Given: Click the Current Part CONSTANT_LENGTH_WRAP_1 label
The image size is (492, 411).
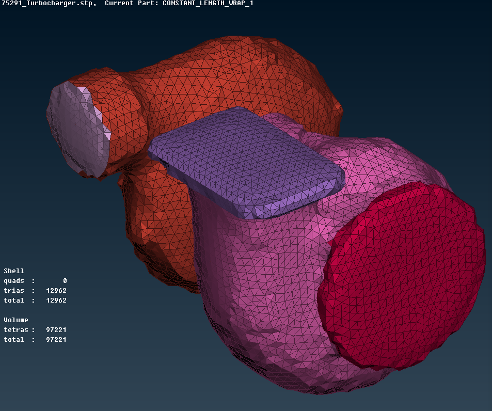Looking at the screenshot, I should 179,4.
